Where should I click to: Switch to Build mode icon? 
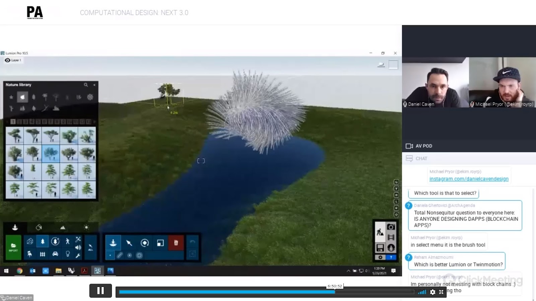(x=380, y=232)
